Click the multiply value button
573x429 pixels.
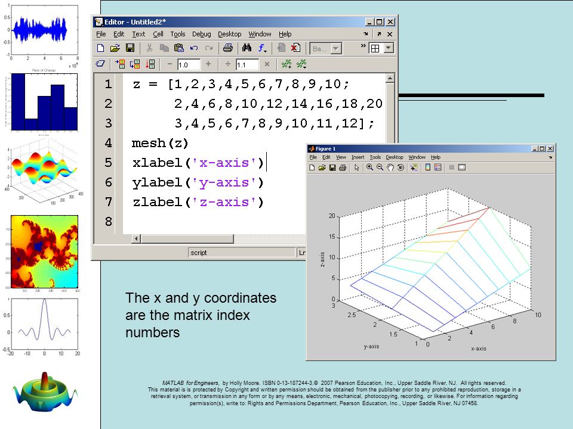coord(267,64)
